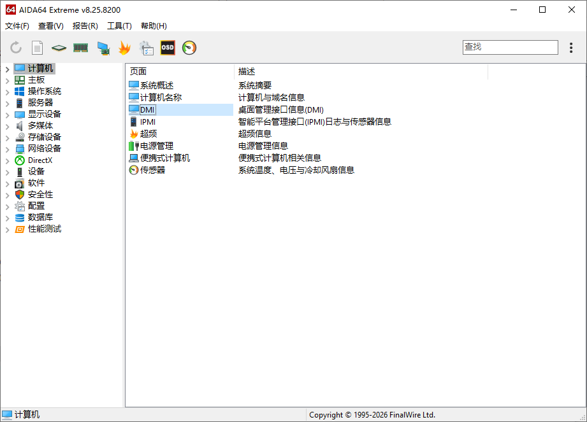Screen dimensions: 587x422
Task: Click the refresh toolbar icon
Action: tap(15, 47)
